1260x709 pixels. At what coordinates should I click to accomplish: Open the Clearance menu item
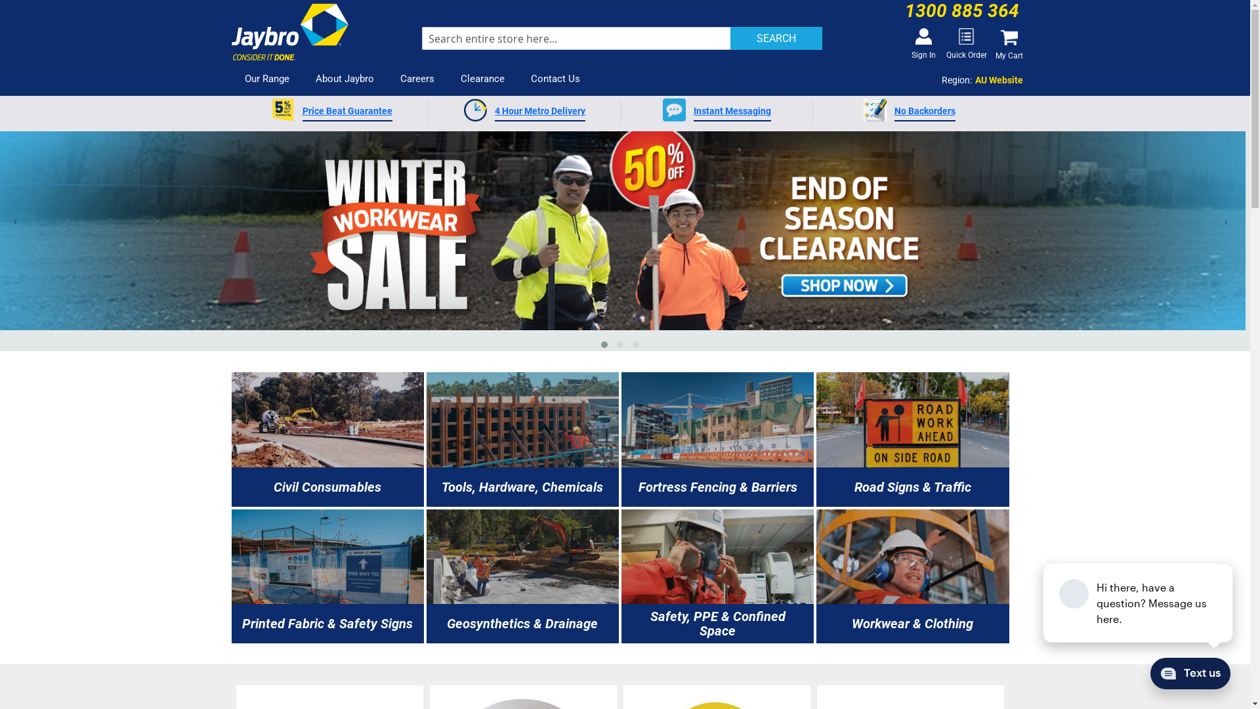coord(482,79)
